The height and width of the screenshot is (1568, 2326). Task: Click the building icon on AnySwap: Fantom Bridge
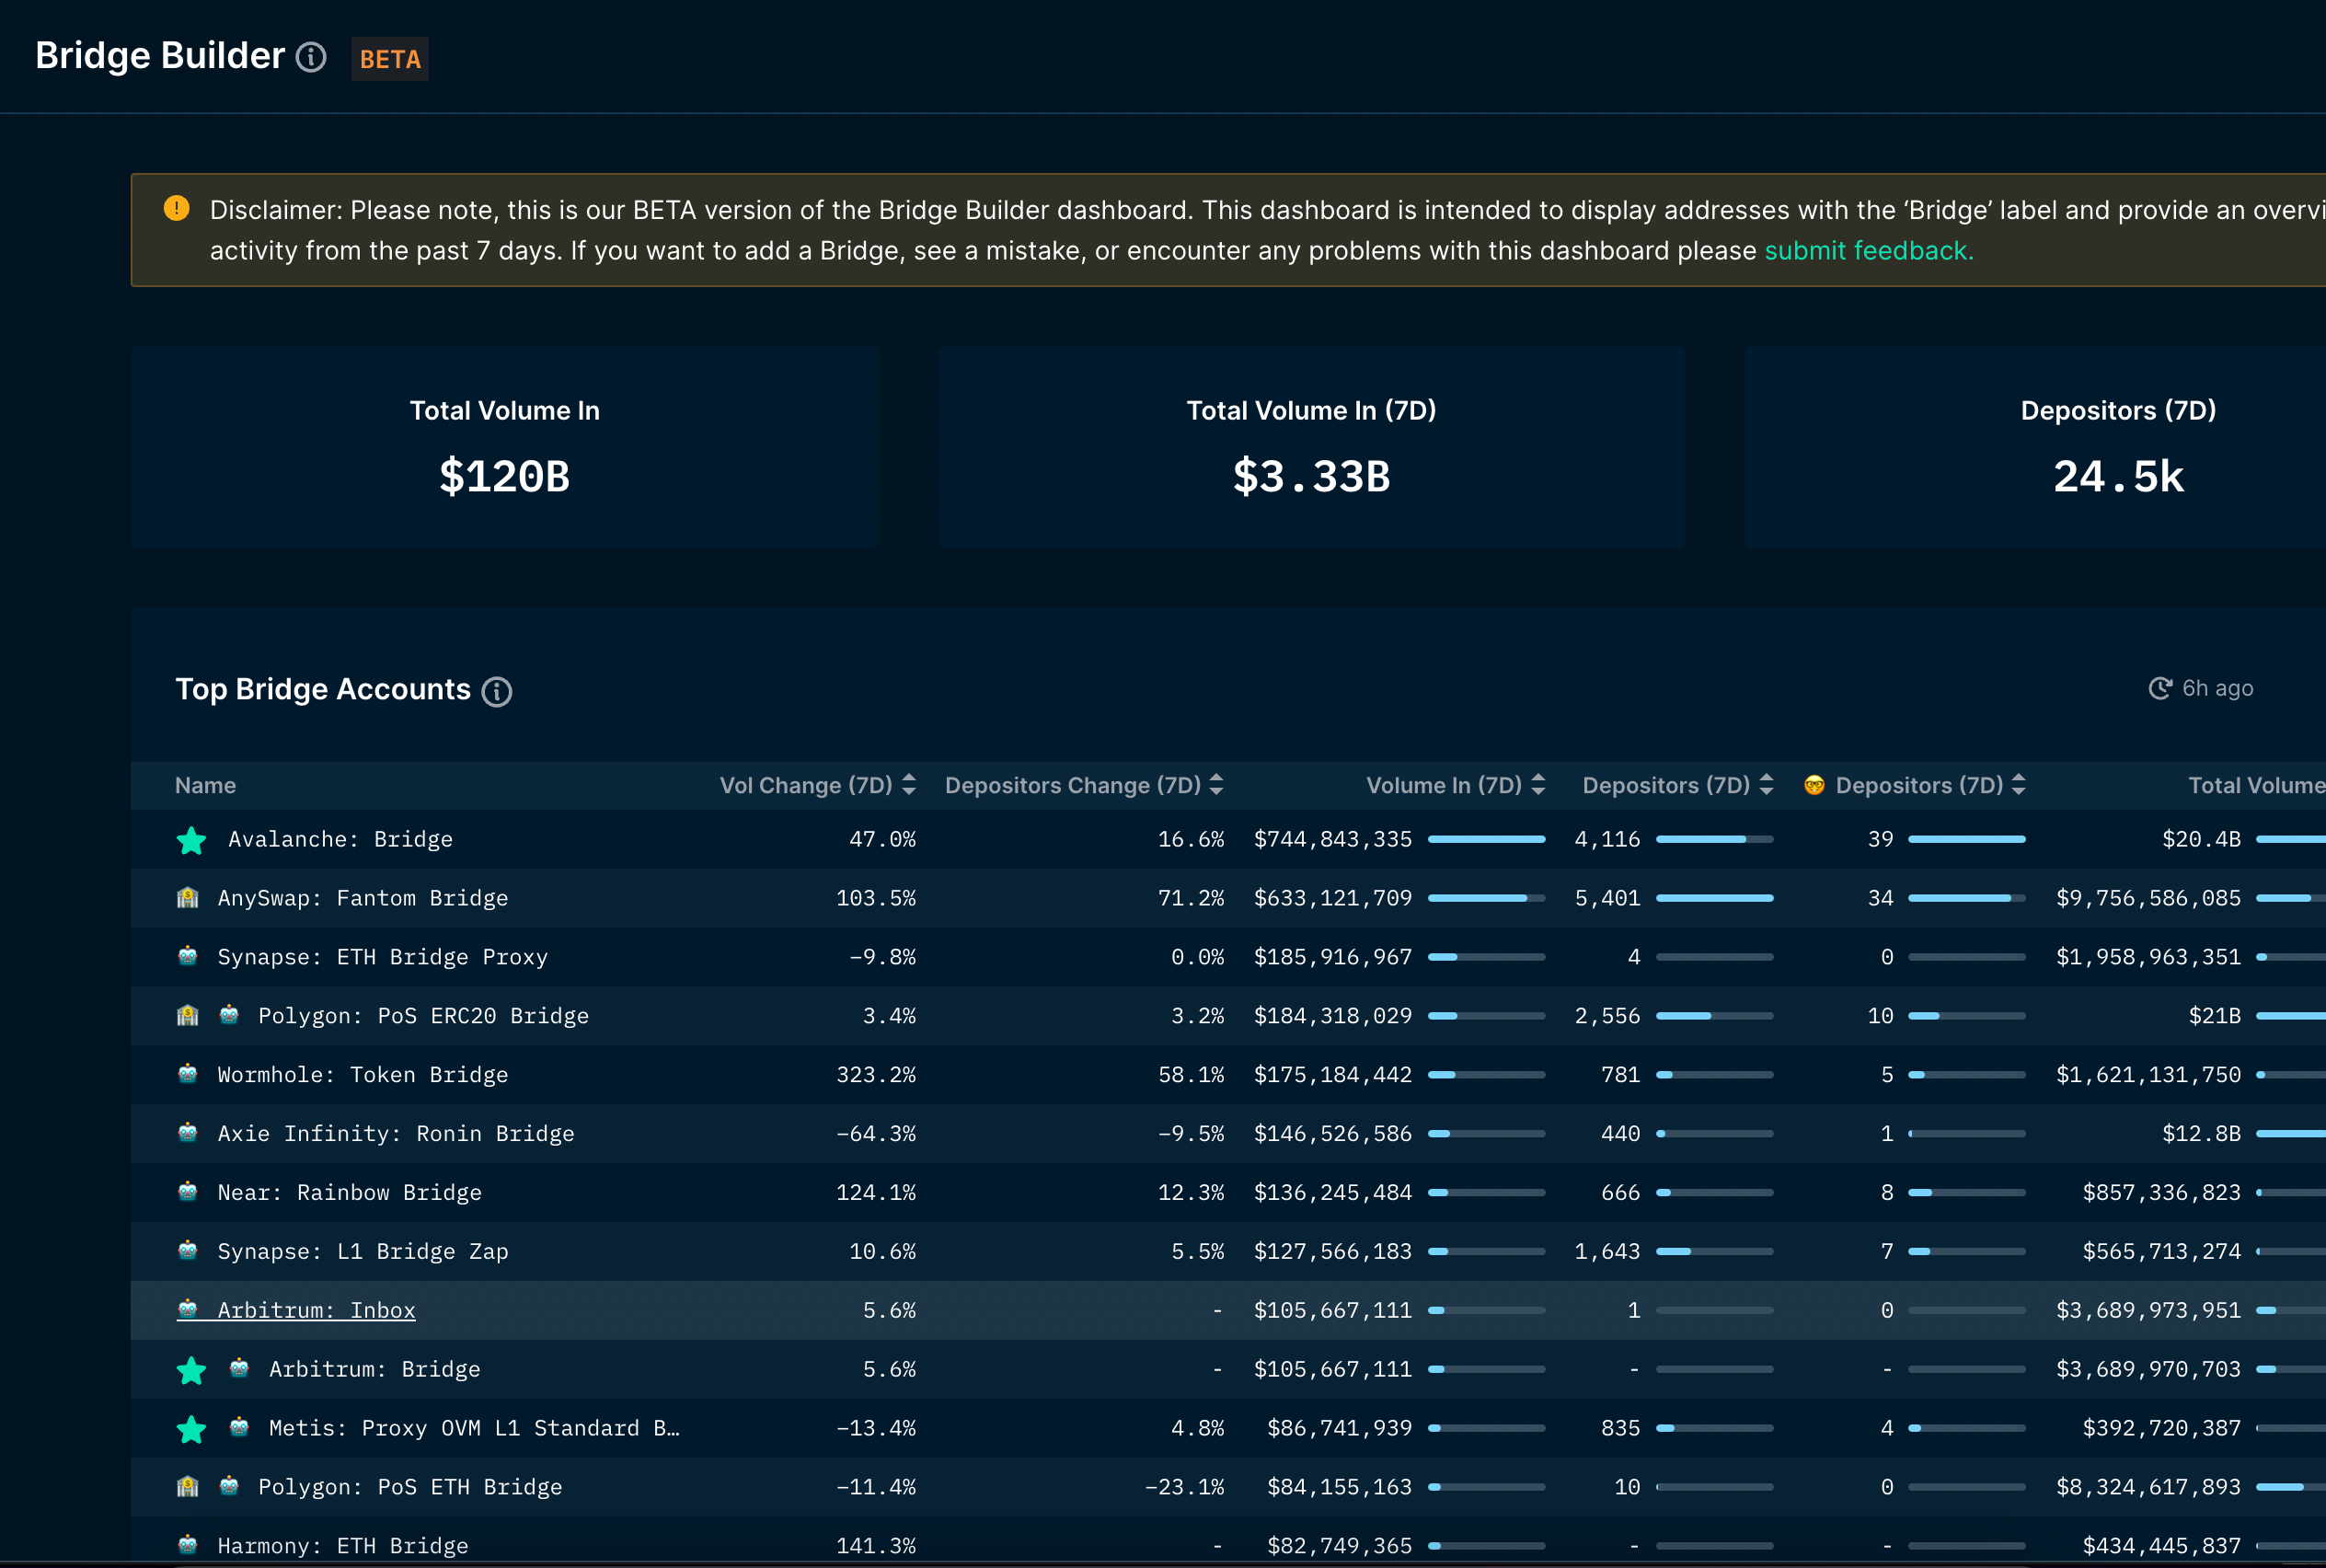pos(187,897)
